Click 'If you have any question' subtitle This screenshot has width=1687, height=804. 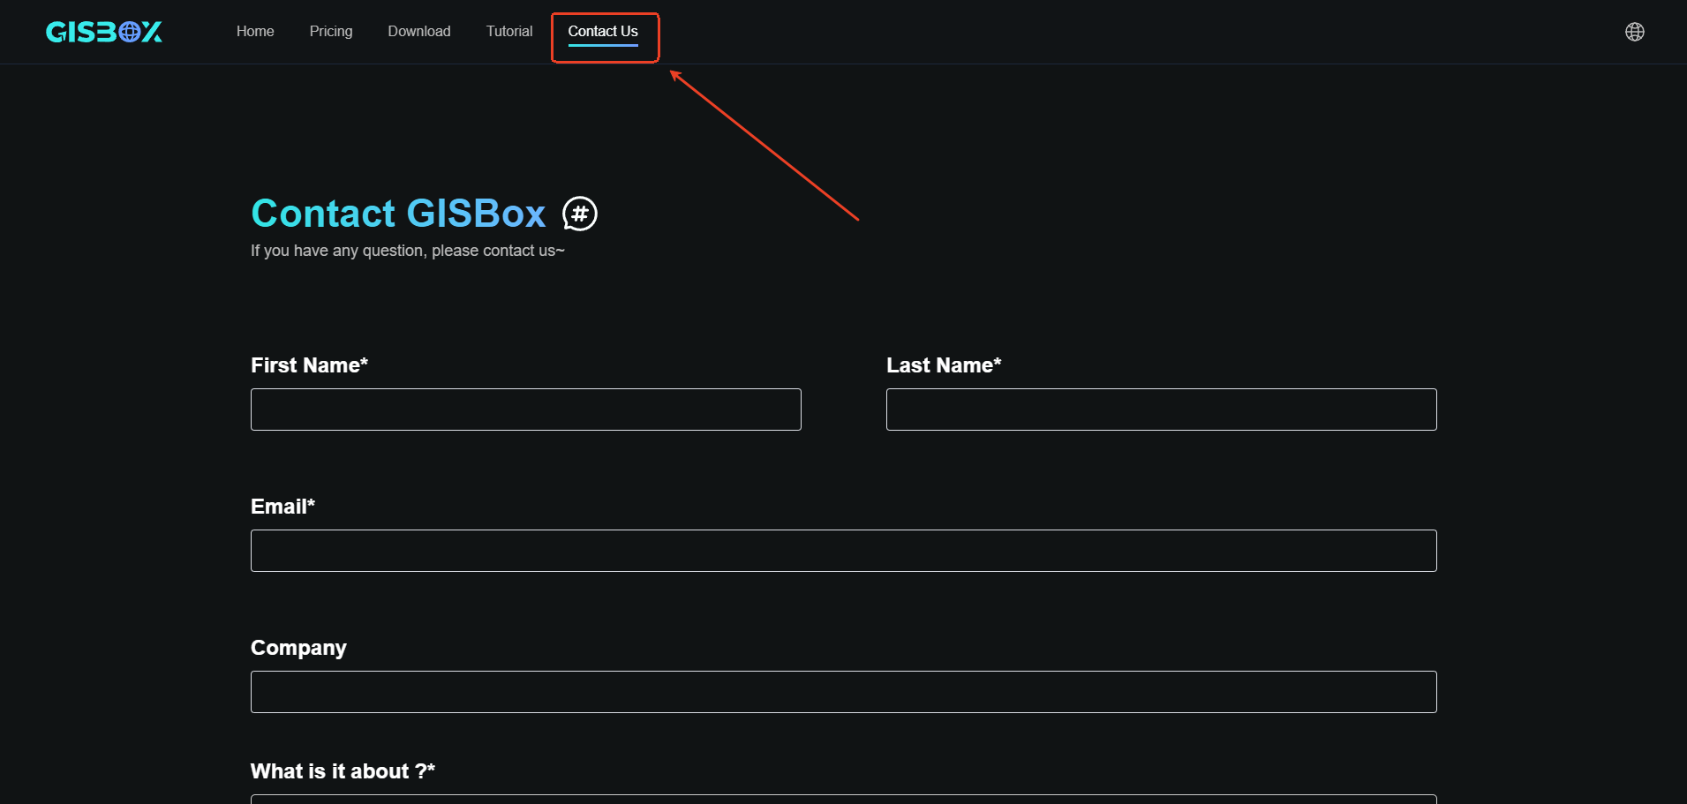click(x=408, y=251)
